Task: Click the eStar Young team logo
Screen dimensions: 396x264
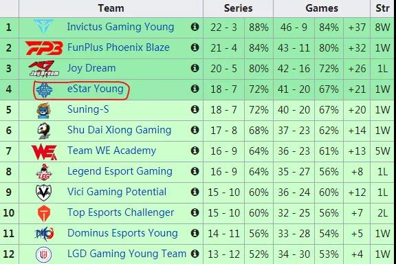Action: click(44, 90)
